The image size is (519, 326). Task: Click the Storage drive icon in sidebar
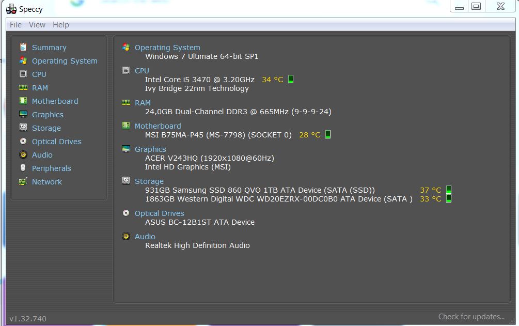[x=23, y=128]
